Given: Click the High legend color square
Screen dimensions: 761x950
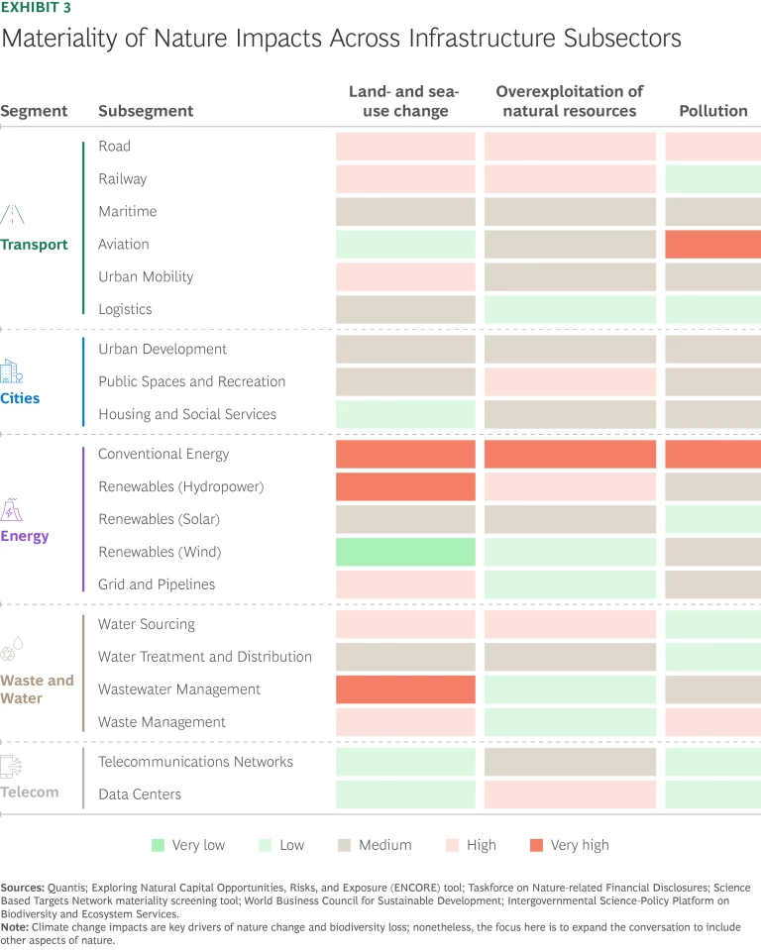Looking at the screenshot, I should (x=453, y=845).
